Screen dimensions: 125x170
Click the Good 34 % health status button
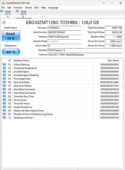pos(11,36)
